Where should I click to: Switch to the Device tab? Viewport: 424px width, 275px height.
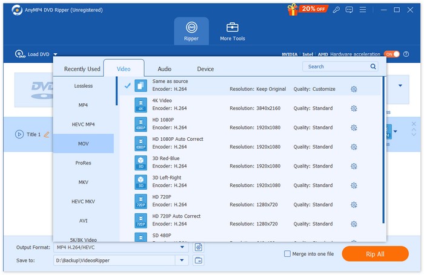pos(205,69)
